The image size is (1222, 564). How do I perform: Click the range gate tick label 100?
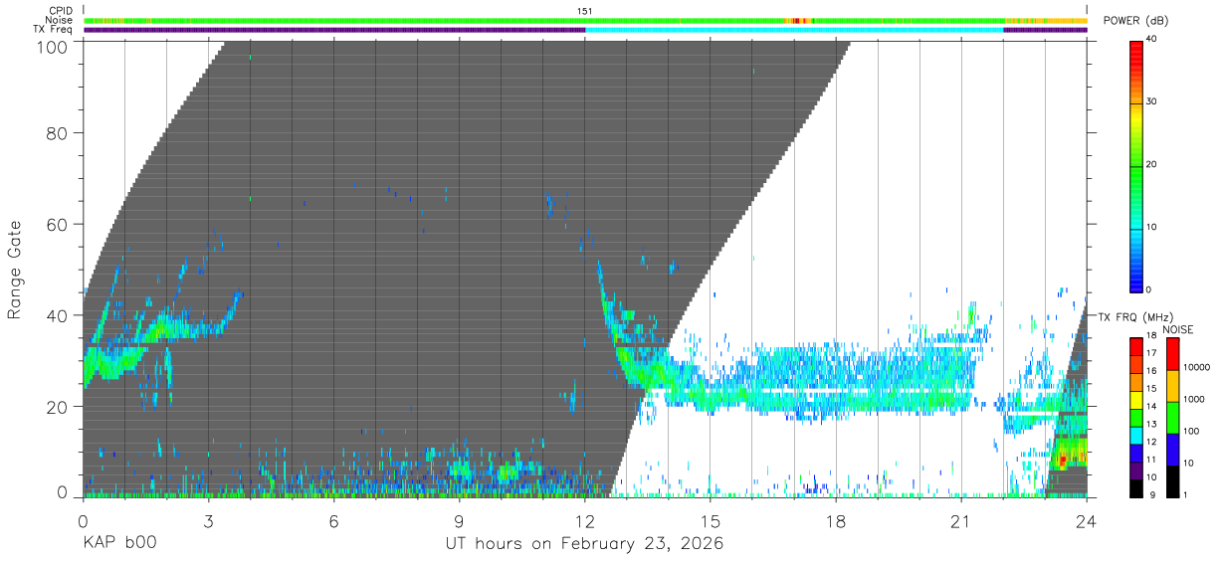pos(51,47)
